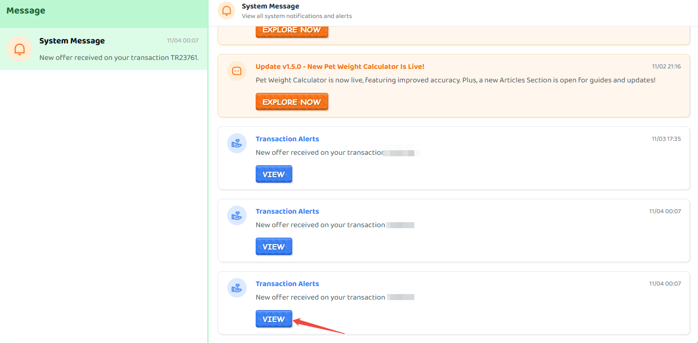Click the bell icon in System Message header

click(x=227, y=10)
